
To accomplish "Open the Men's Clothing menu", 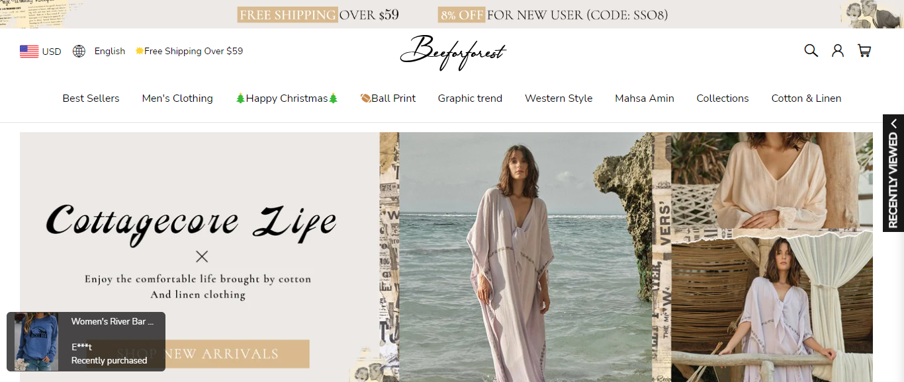I will coord(177,98).
